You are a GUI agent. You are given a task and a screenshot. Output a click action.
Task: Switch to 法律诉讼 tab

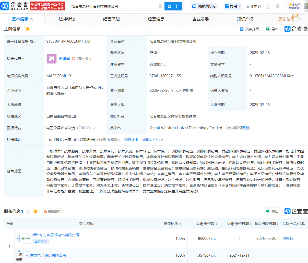(67, 19)
